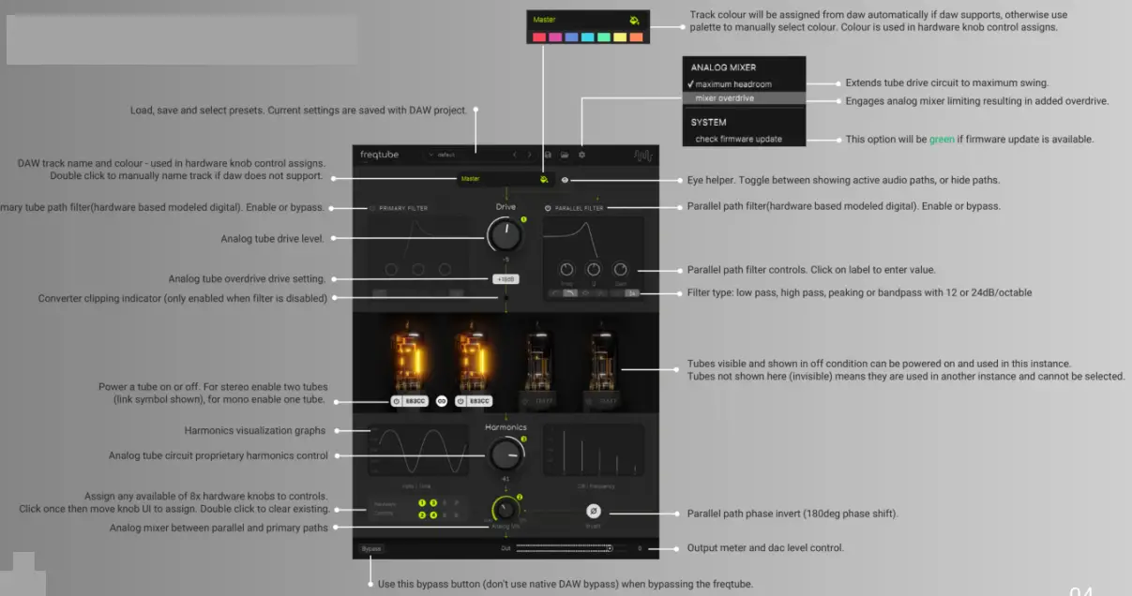Image resolution: width=1132 pixels, height=596 pixels.
Task: Click the Analog Mix knob
Action: point(506,509)
